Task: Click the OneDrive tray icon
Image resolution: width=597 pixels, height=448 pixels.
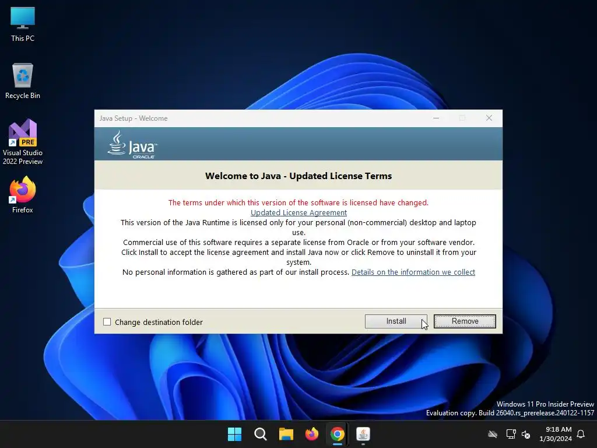Action: pos(493,434)
